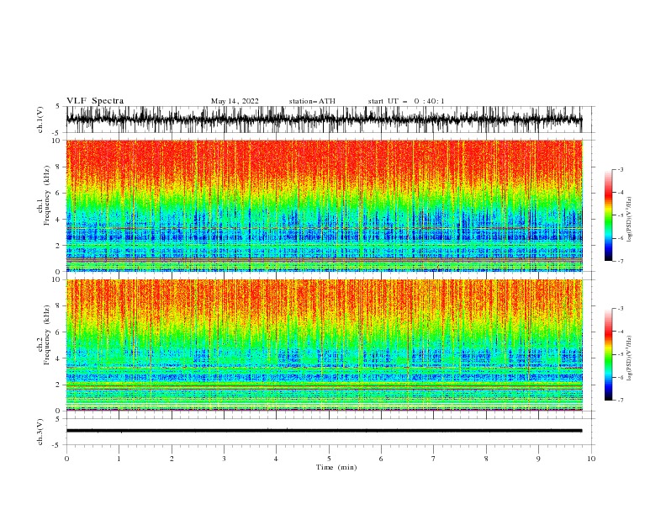Select the ch.1 "Frequency (kHz)" axis label
Image resolution: width=666 pixels, height=515 pixels.
tap(47, 195)
